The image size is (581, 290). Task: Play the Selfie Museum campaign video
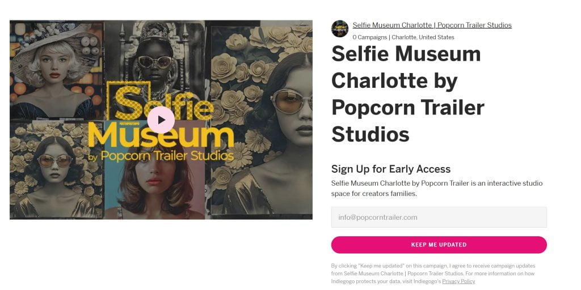pyautogui.click(x=161, y=120)
